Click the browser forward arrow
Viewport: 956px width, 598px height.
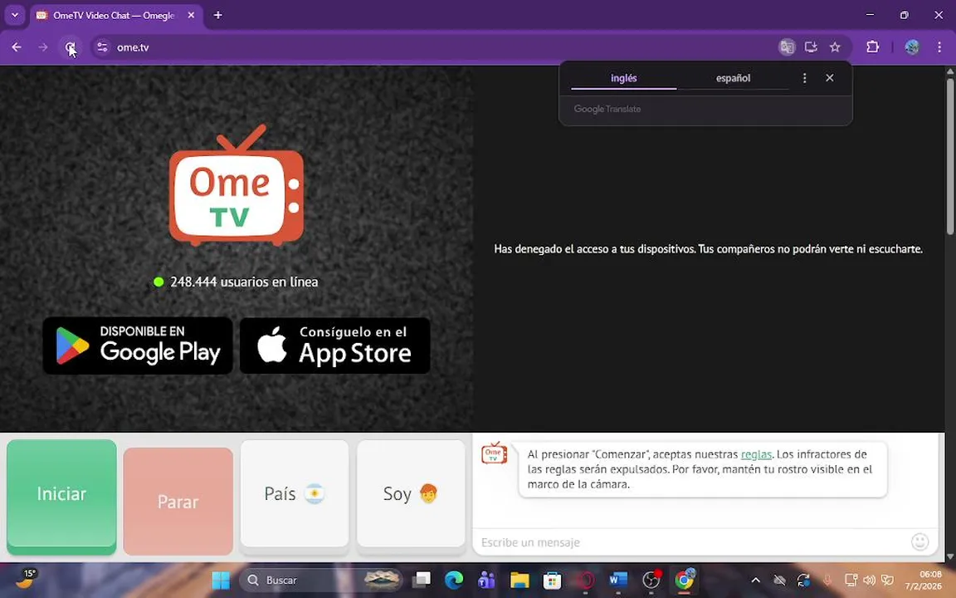tap(42, 47)
